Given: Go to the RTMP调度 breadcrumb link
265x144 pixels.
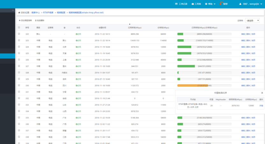Looking at the screenshot, I should [48, 13].
